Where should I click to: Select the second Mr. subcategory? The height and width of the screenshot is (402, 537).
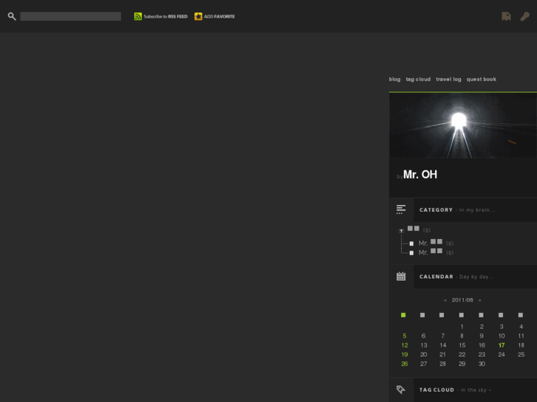click(x=431, y=252)
